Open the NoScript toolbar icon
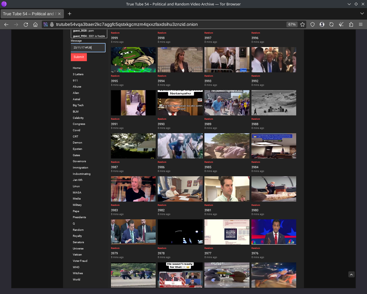The height and width of the screenshot is (294, 367). coord(322,24)
